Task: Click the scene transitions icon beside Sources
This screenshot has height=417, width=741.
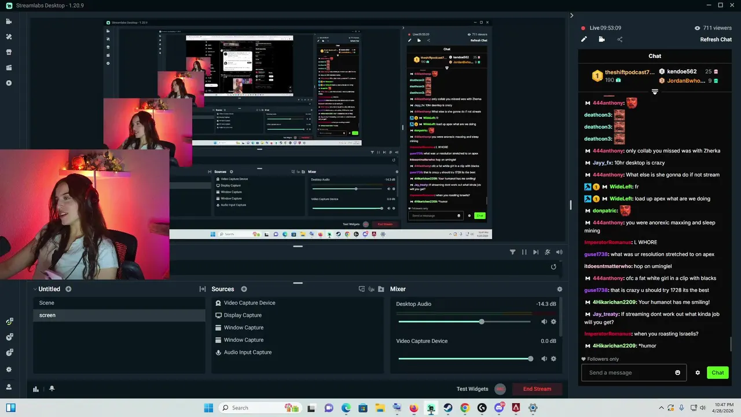Action: [203, 289]
